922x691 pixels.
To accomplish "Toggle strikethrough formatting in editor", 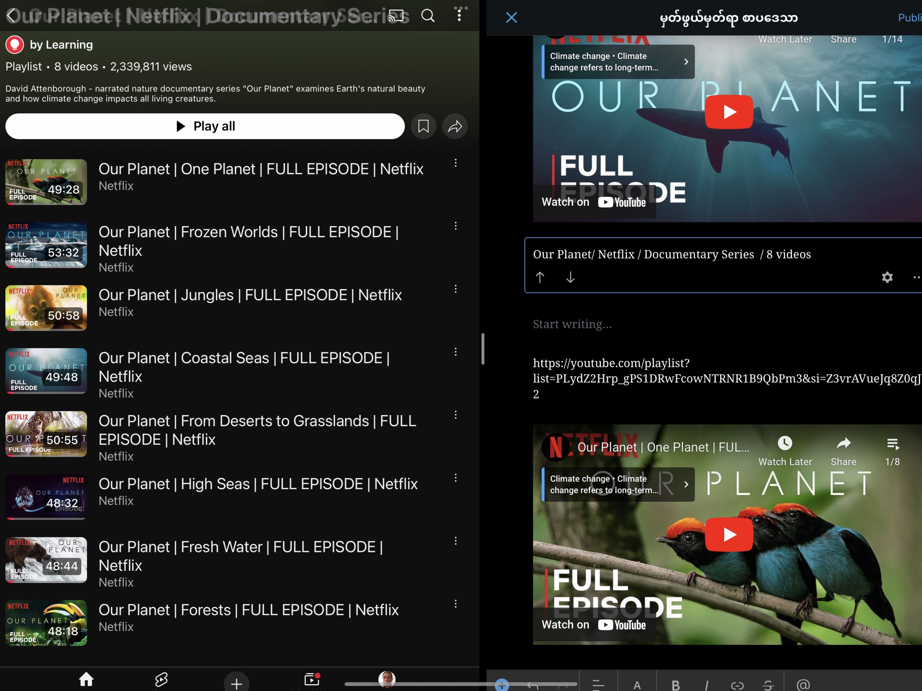I will tap(768, 685).
